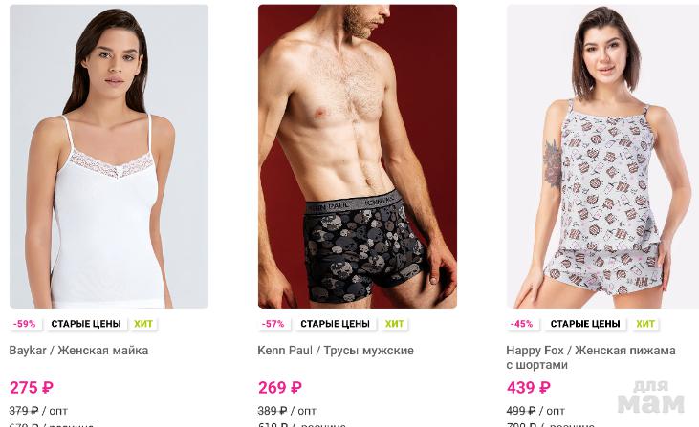Select СТАРЫЕ ЦЕНЫ tag under Baykar item
The height and width of the screenshot is (427, 699).
tap(86, 324)
